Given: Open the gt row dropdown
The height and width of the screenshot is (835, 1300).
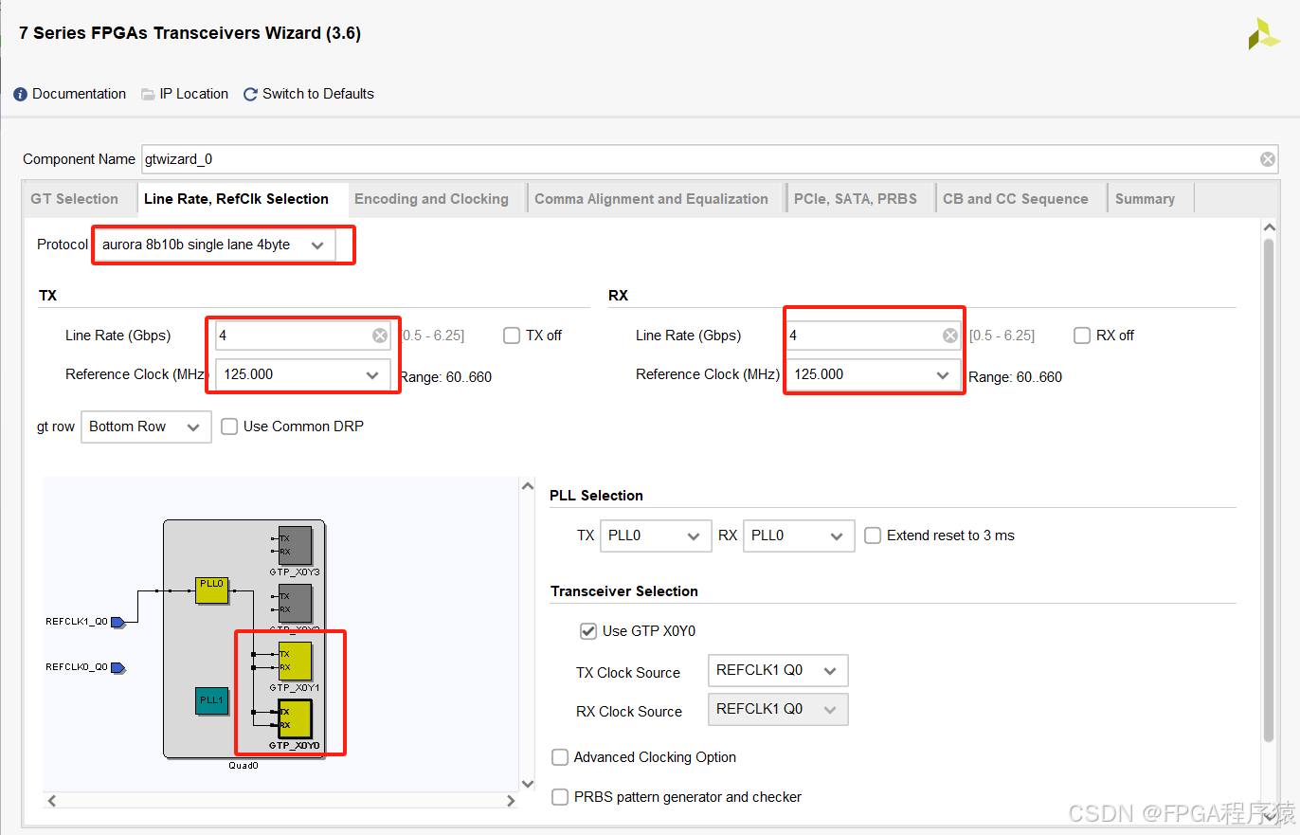Looking at the screenshot, I should tap(146, 427).
